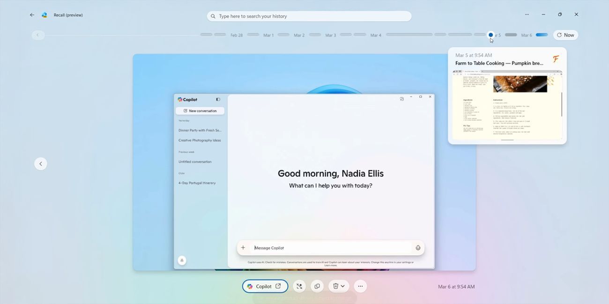Click the New conversation button
Viewport: 609px width, 304px height.
[200, 111]
